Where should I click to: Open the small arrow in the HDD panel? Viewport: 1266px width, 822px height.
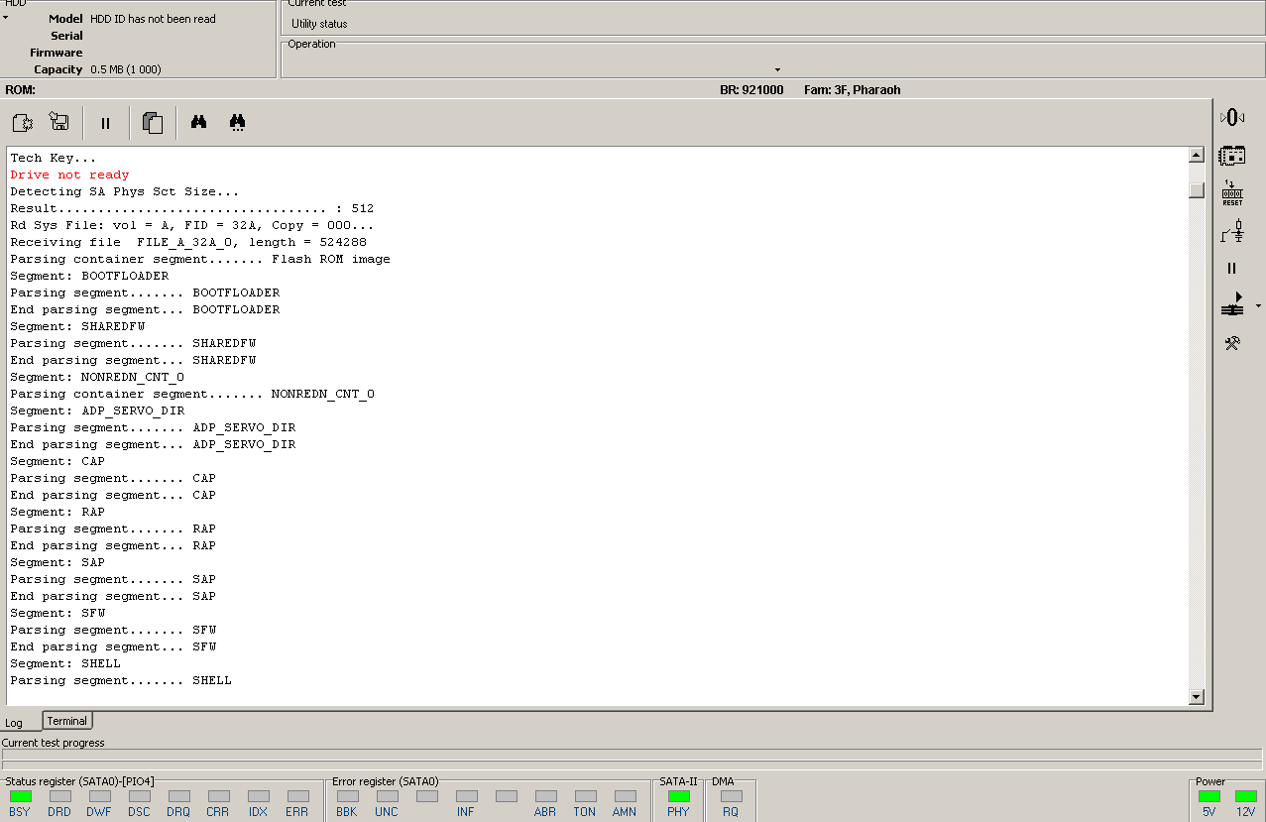(x=5, y=18)
